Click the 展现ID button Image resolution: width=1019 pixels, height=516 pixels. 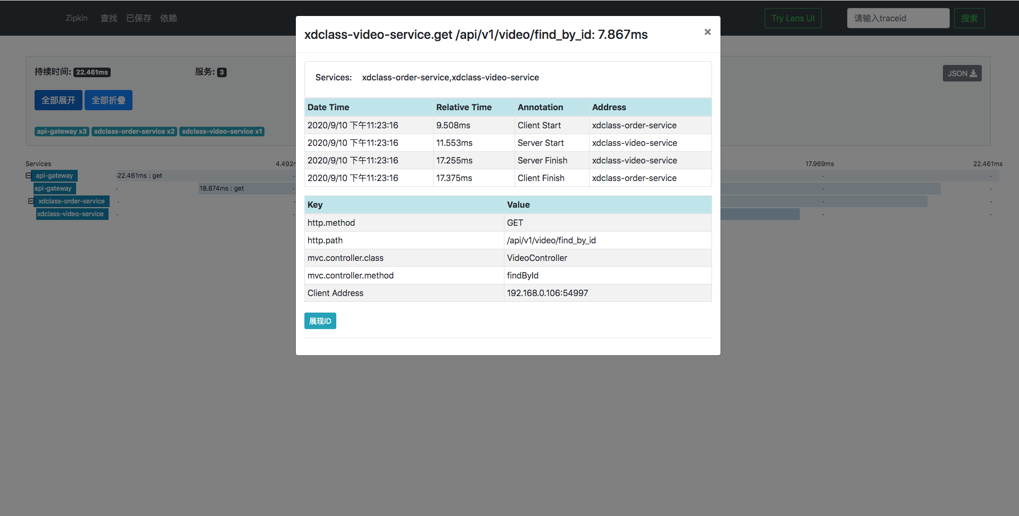[320, 321]
